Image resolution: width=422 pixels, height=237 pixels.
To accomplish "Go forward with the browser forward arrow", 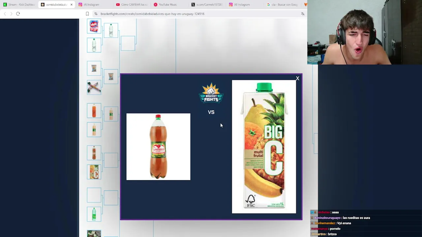I will 11,14.
